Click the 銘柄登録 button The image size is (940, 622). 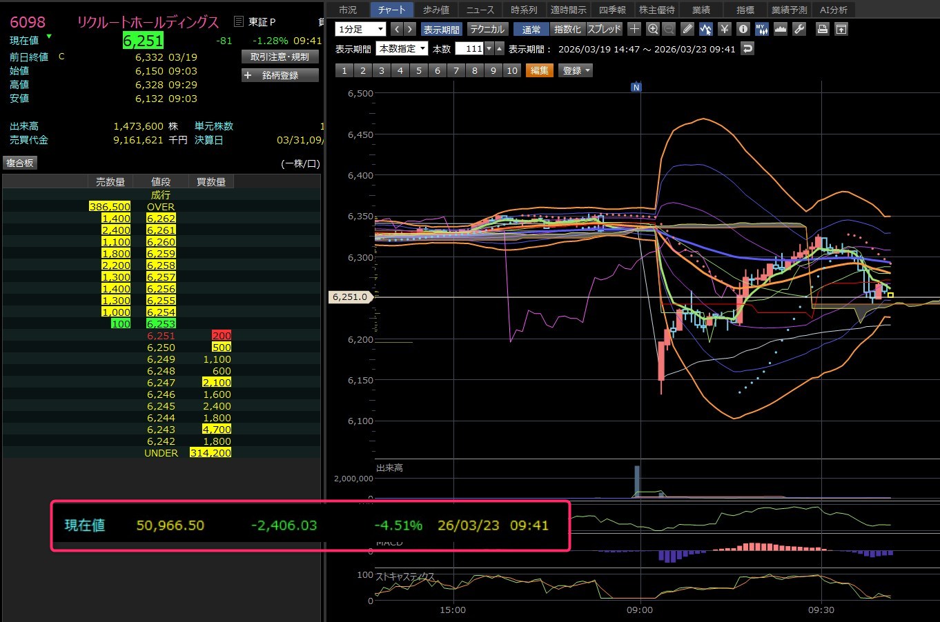pyautogui.click(x=280, y=75)
